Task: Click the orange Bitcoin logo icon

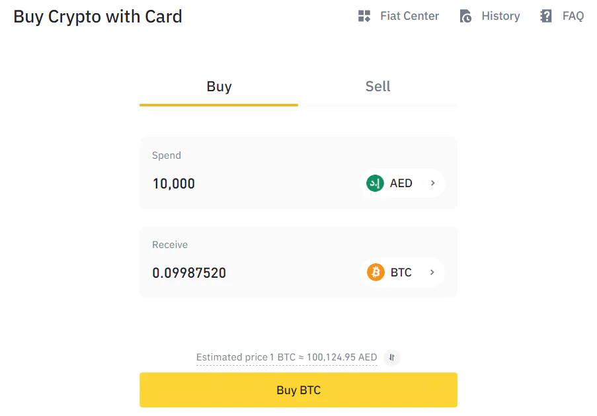Action: pos(376,272)
